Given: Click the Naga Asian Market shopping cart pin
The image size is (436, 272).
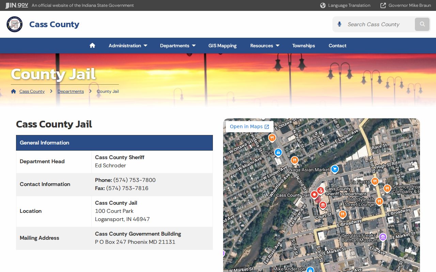Looking at the screenshot, I should (335, 169).
